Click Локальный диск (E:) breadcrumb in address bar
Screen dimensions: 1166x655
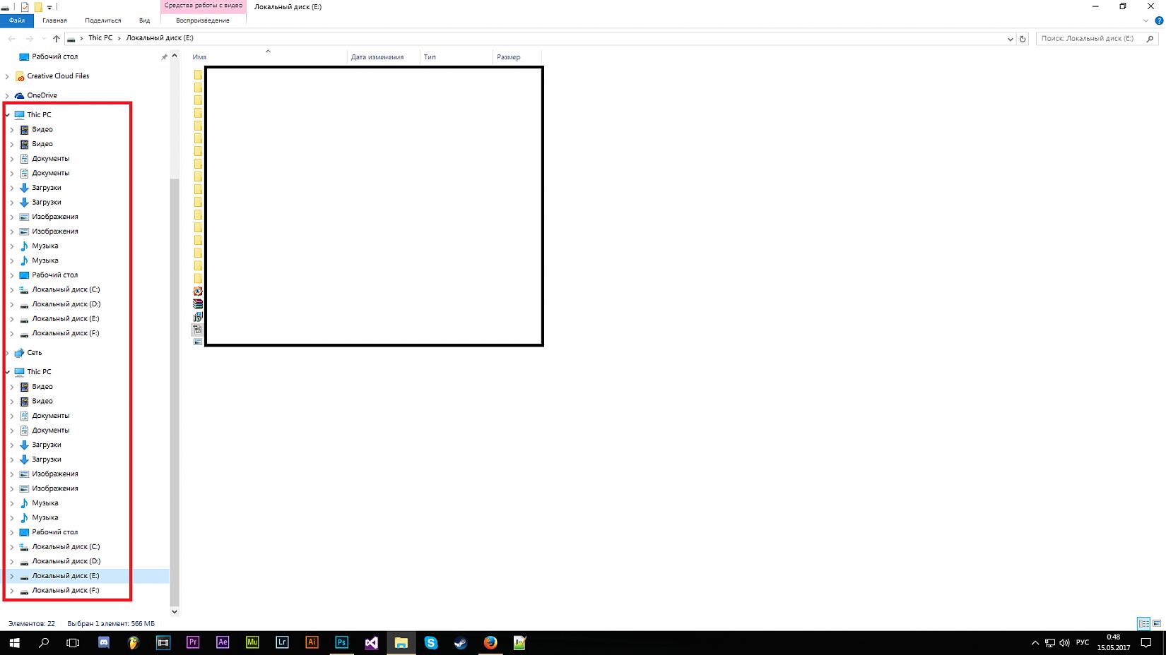coord(160,38)
